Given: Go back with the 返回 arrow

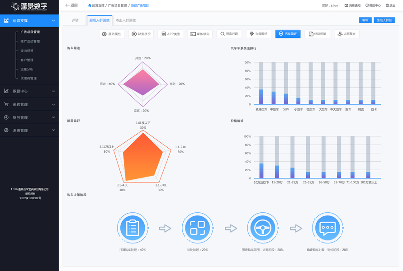Looking at the screenshot, I should (71, 5).
